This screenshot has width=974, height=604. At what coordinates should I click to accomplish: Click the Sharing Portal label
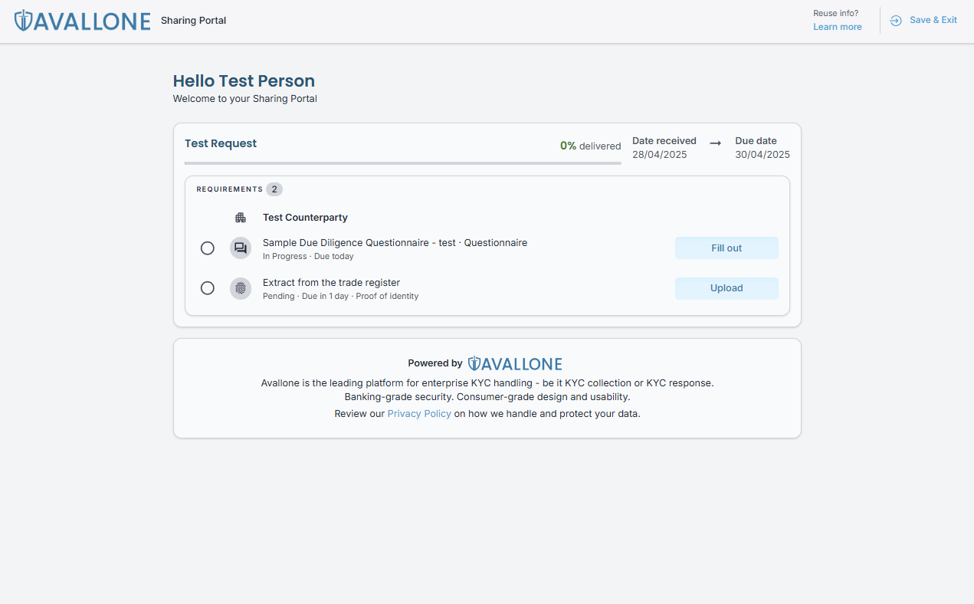(193, 21)
